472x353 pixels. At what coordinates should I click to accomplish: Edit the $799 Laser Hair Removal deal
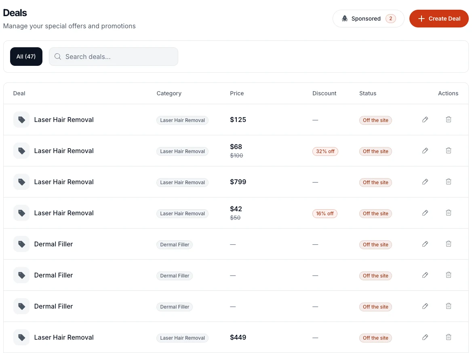[x=425, y=182]
